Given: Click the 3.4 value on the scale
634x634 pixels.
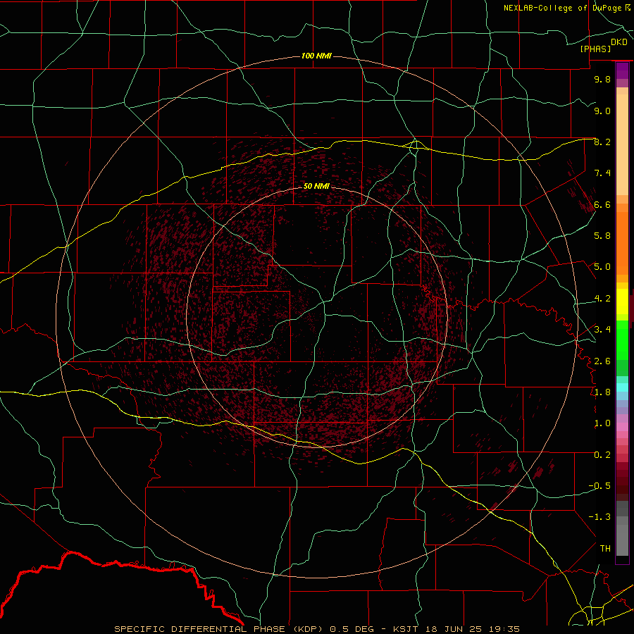Looking at the screenshot, I should pyautogui.click(x=602, y=330).
